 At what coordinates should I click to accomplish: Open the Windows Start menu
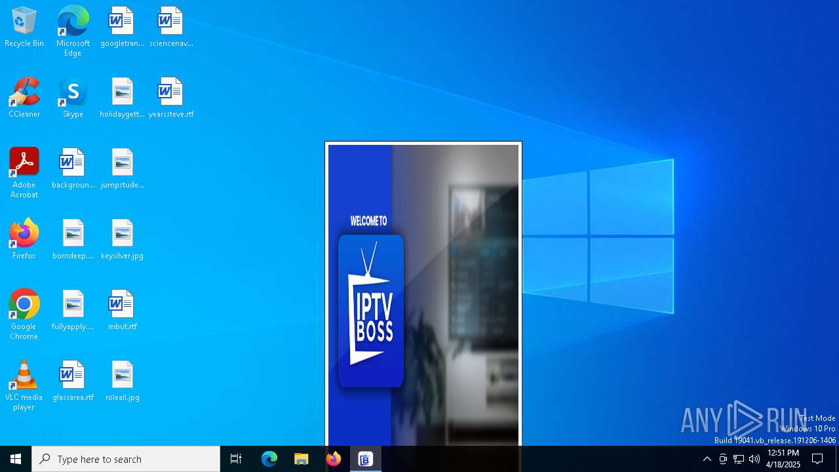click(x=16, y=459)
